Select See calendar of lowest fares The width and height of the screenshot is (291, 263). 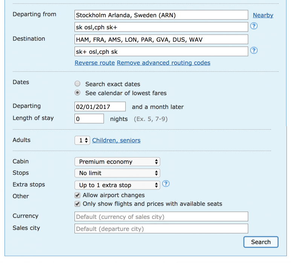[78, 93]
